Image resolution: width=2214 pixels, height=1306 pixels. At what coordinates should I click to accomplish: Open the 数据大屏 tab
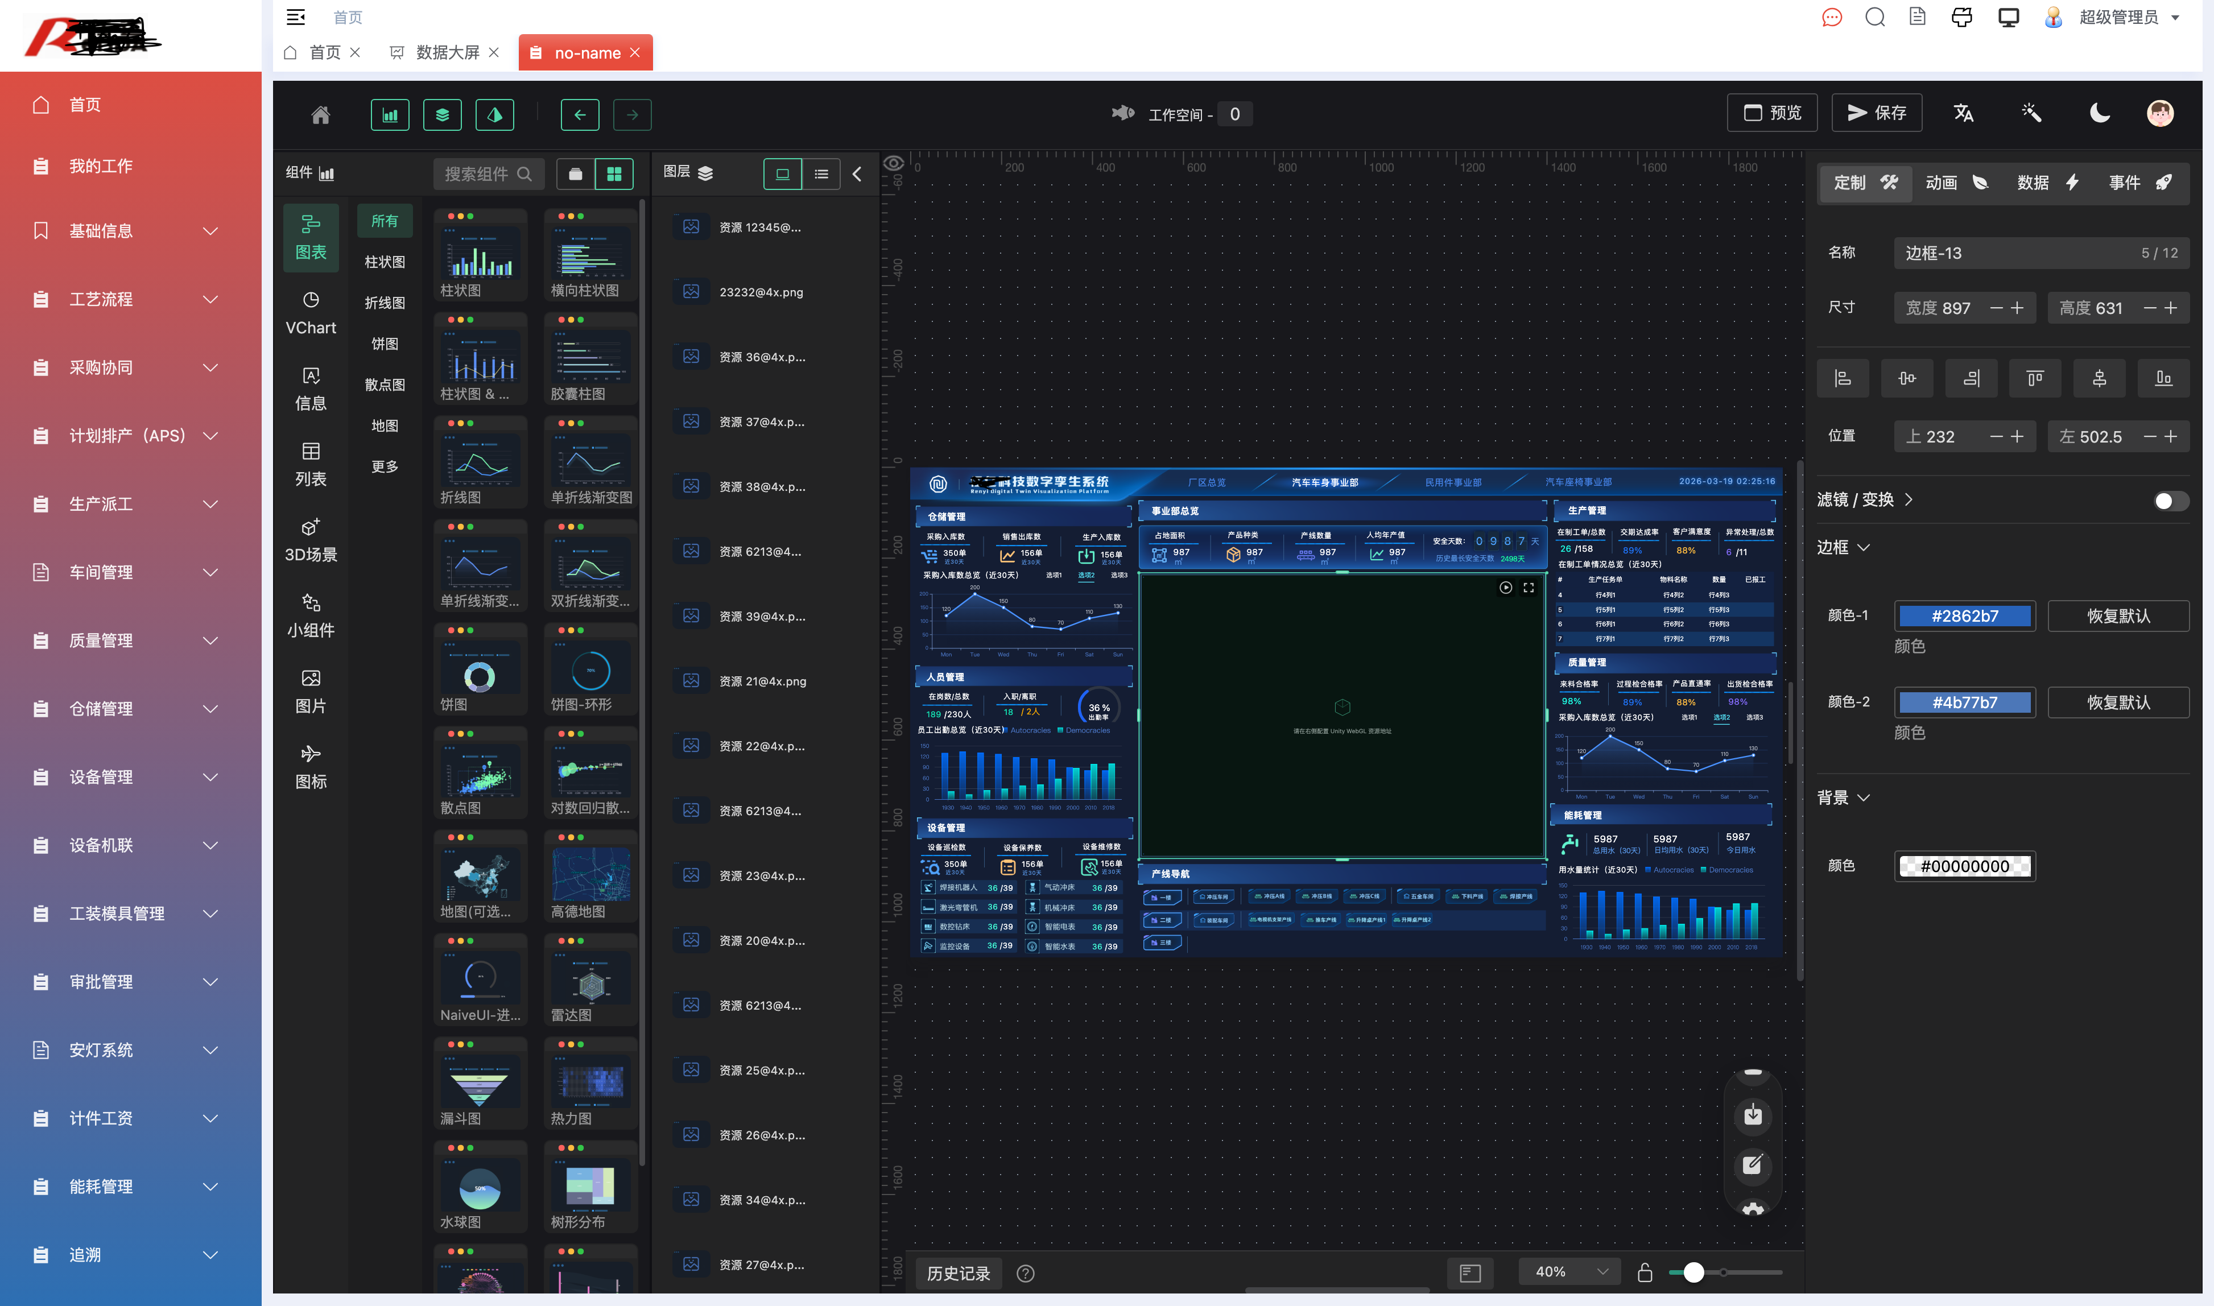[447, 53]
